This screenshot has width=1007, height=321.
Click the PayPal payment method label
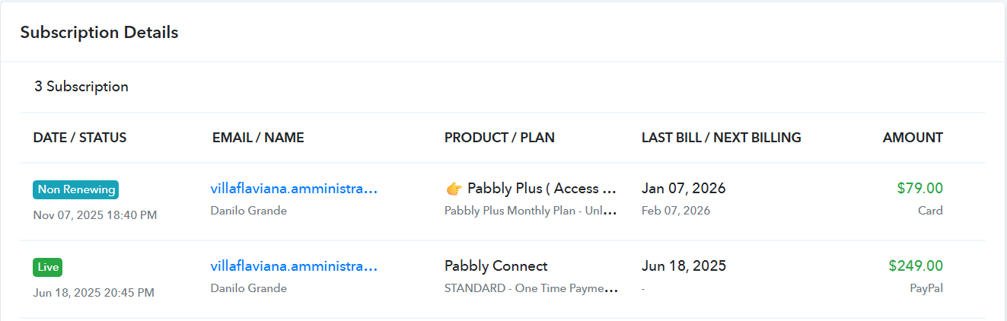(926, 288)
